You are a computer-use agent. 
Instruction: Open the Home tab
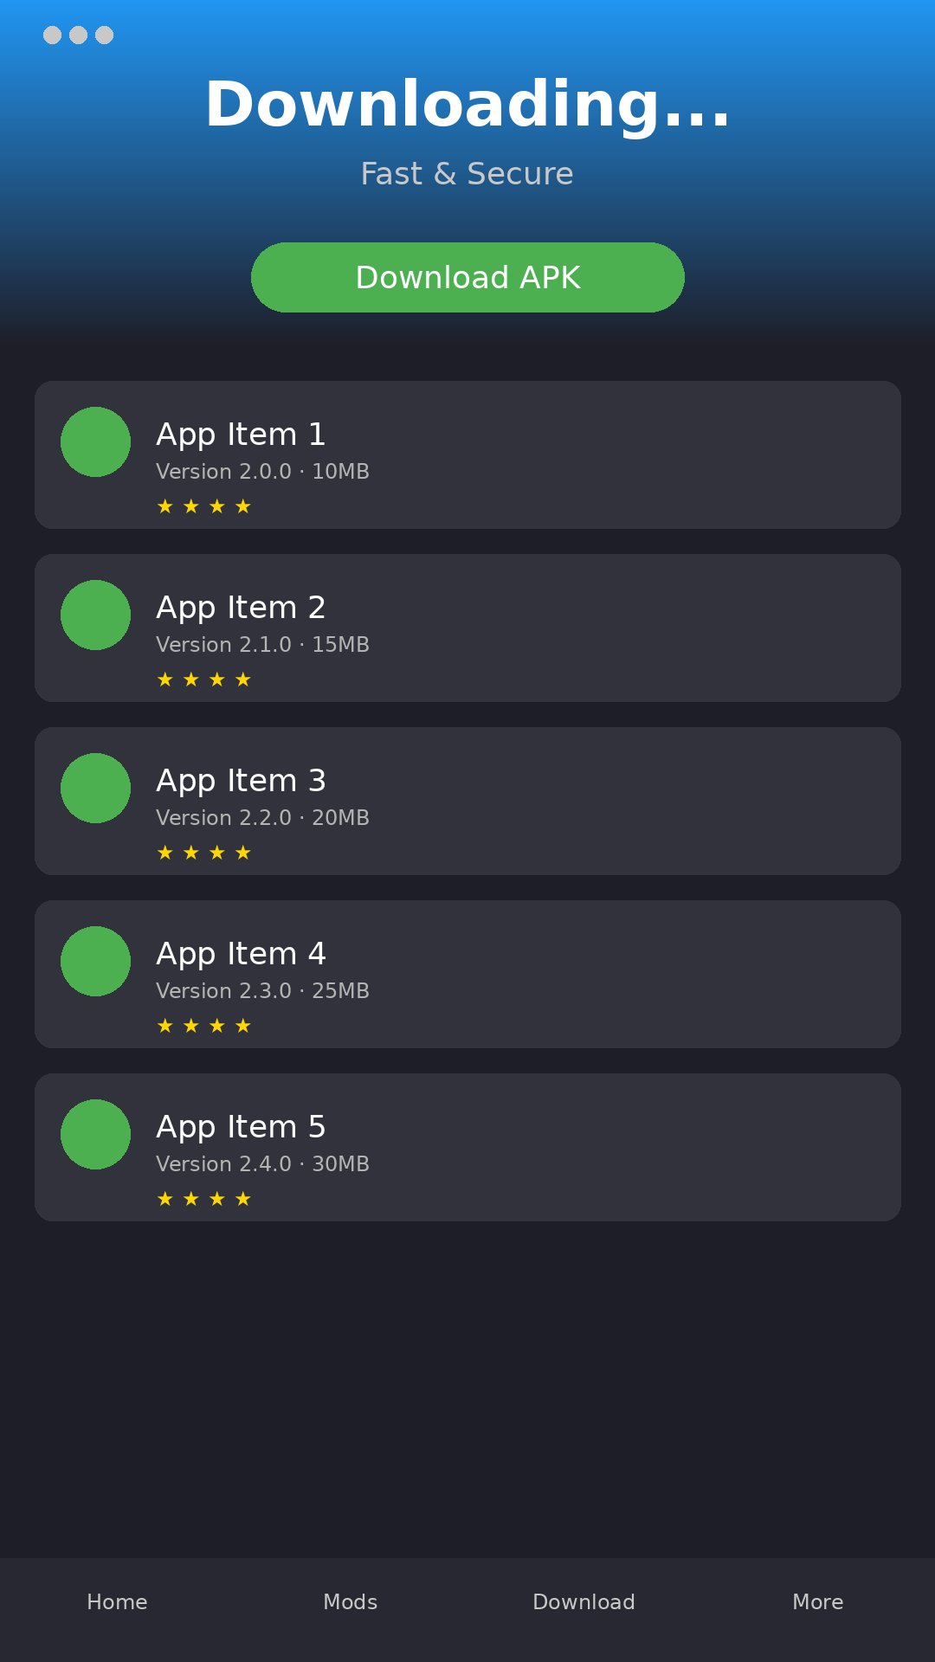[x=117, y=1601]
